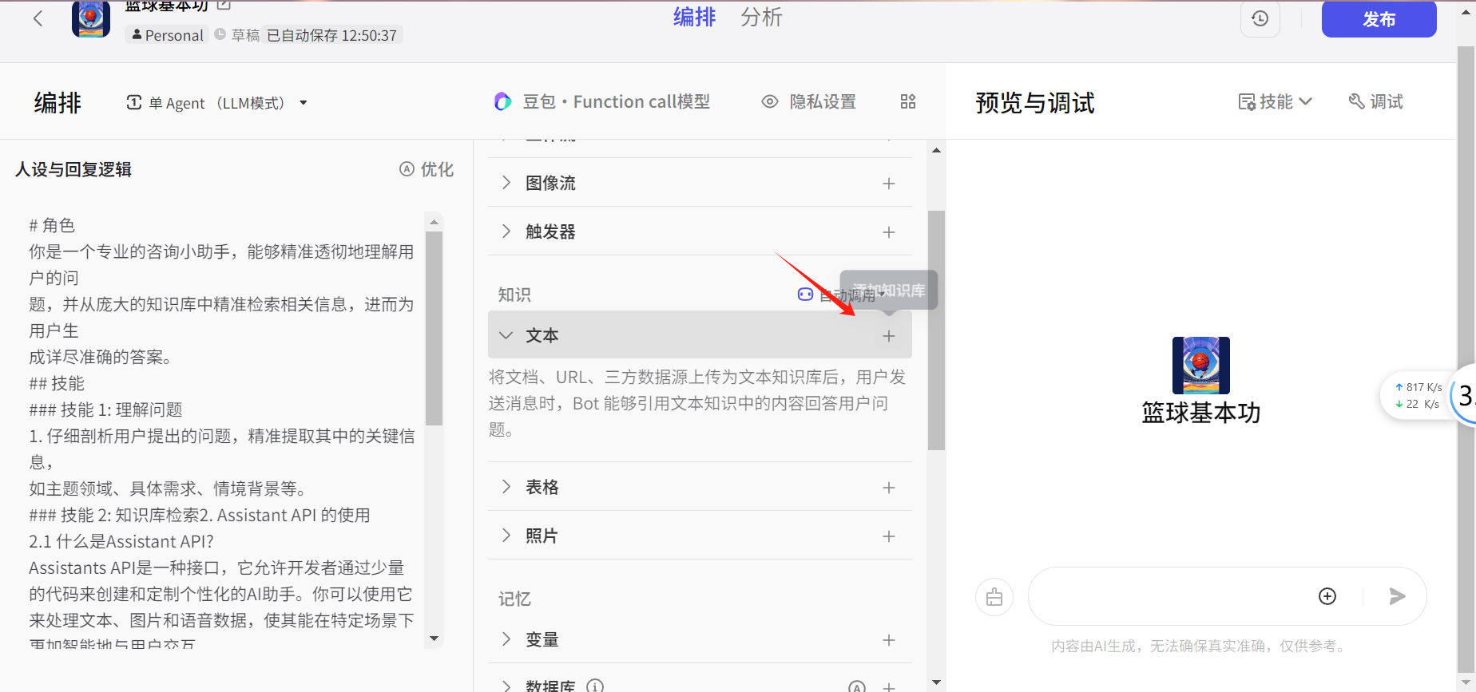Click the 发布 publish button
This screenshot has width=1476, height=692.
click(1379, 19)
